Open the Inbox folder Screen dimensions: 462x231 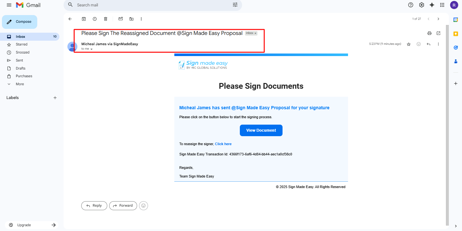[30, 37]
